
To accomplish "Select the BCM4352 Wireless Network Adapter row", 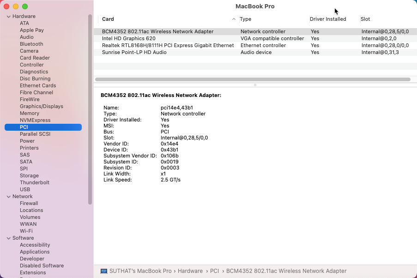I will click(x=255, y=31).
